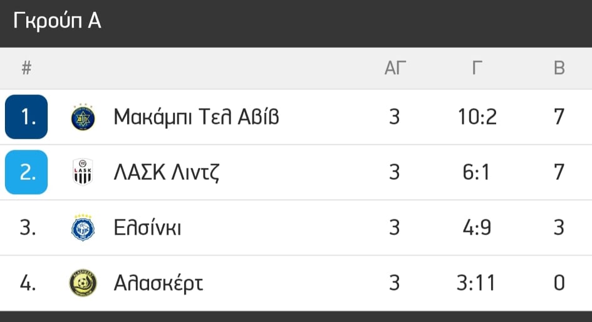This screenshot has height=322, width=592.
Task: Click the Γ goals column header
Action: (477, 68)
